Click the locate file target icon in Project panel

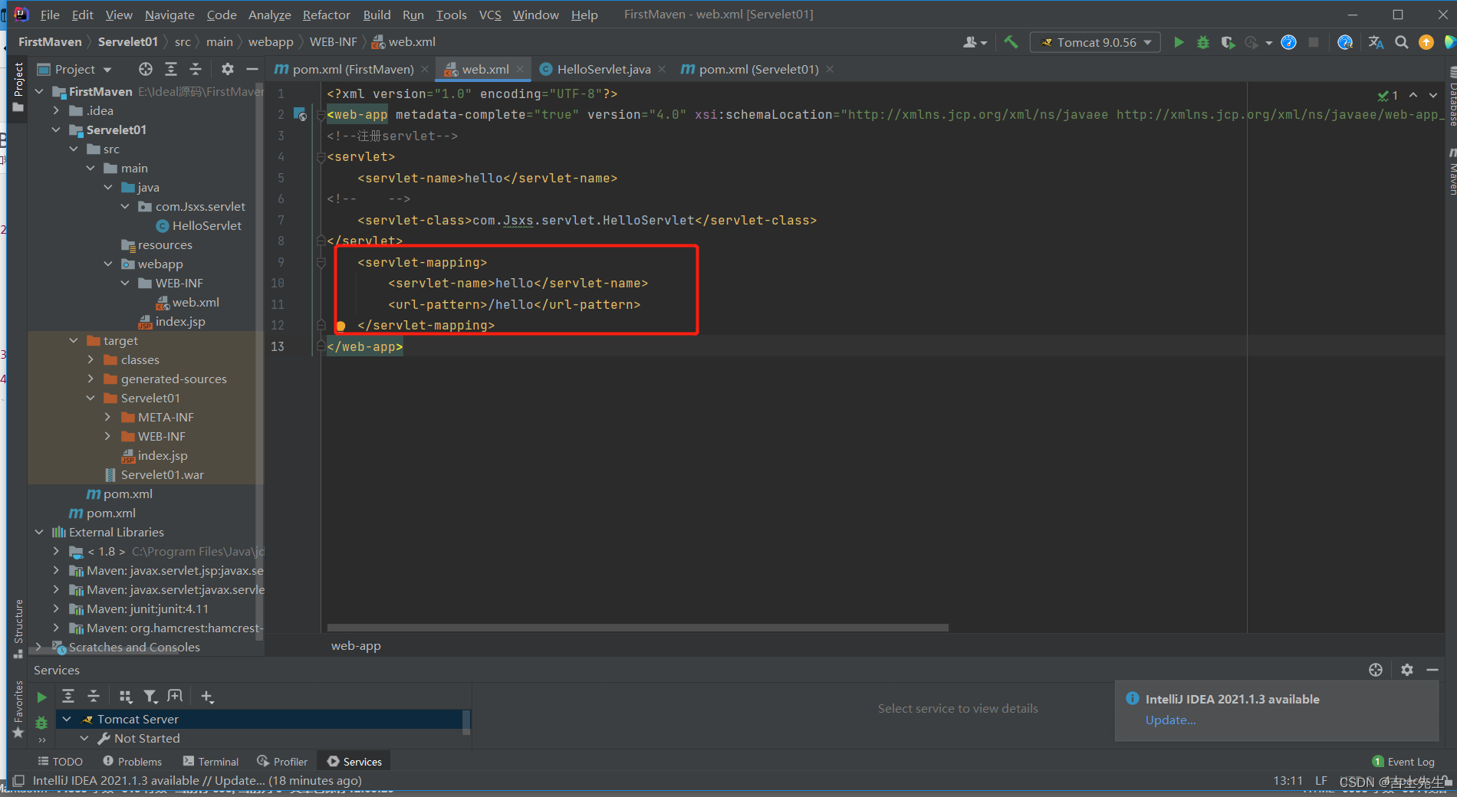pyautogui.click(x=146, y=69)
